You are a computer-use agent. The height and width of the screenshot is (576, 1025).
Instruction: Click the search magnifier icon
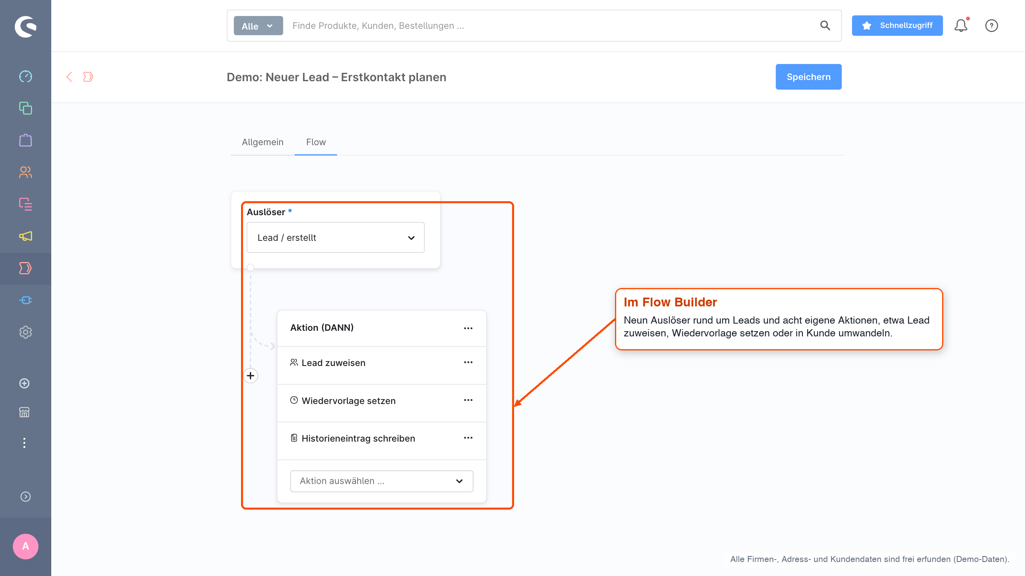click(825, 26)
